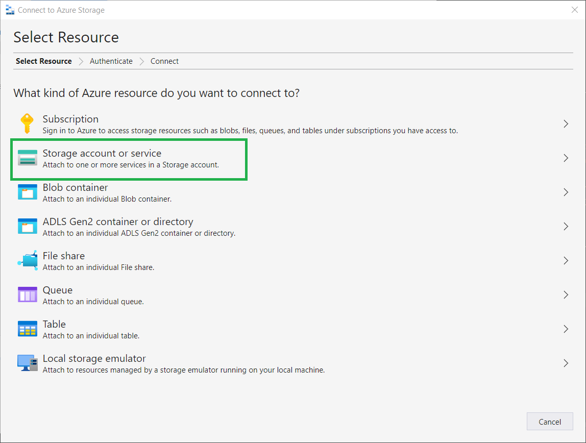Choose the ADLS Gen2 container or directory title
586x443 pixels.
tap(118, 222)
